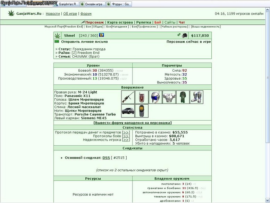Click the leaf icon beside the Shmel name
Screen dimensions: 270x203
click(58, 35)
